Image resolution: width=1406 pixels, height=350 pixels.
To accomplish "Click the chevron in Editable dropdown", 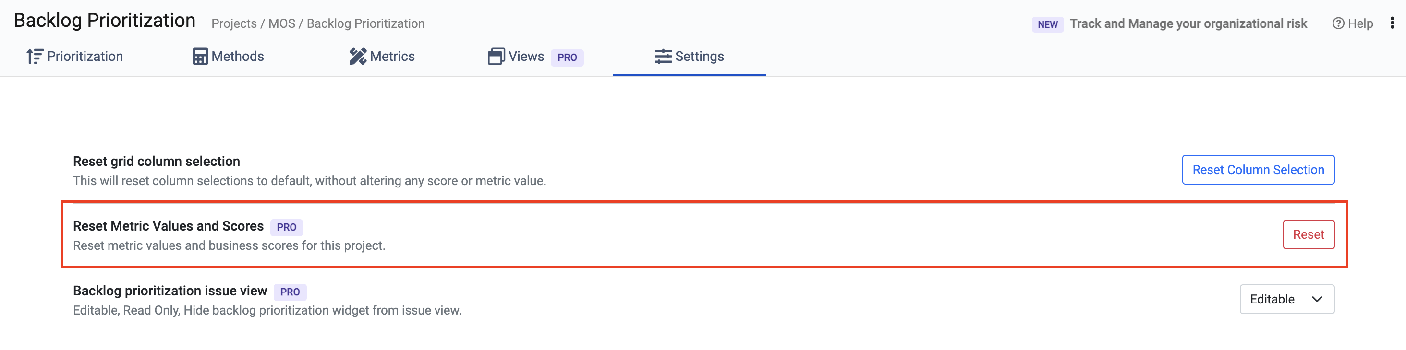I will (1317, 299).
